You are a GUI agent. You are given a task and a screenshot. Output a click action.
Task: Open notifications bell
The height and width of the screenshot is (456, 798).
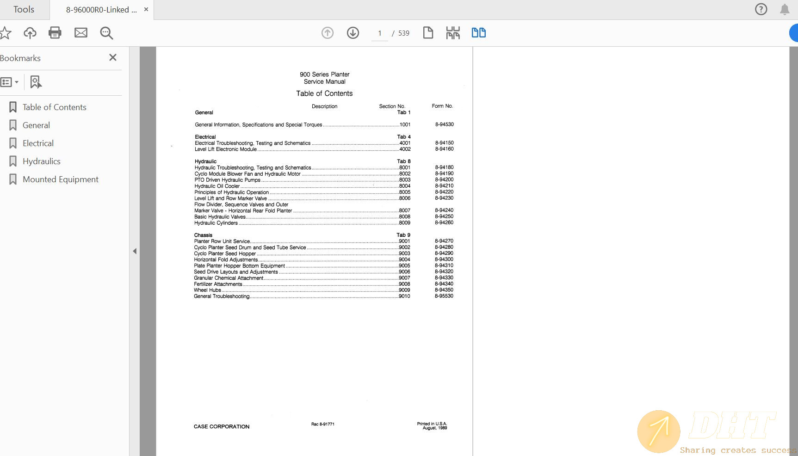[785, 9]
